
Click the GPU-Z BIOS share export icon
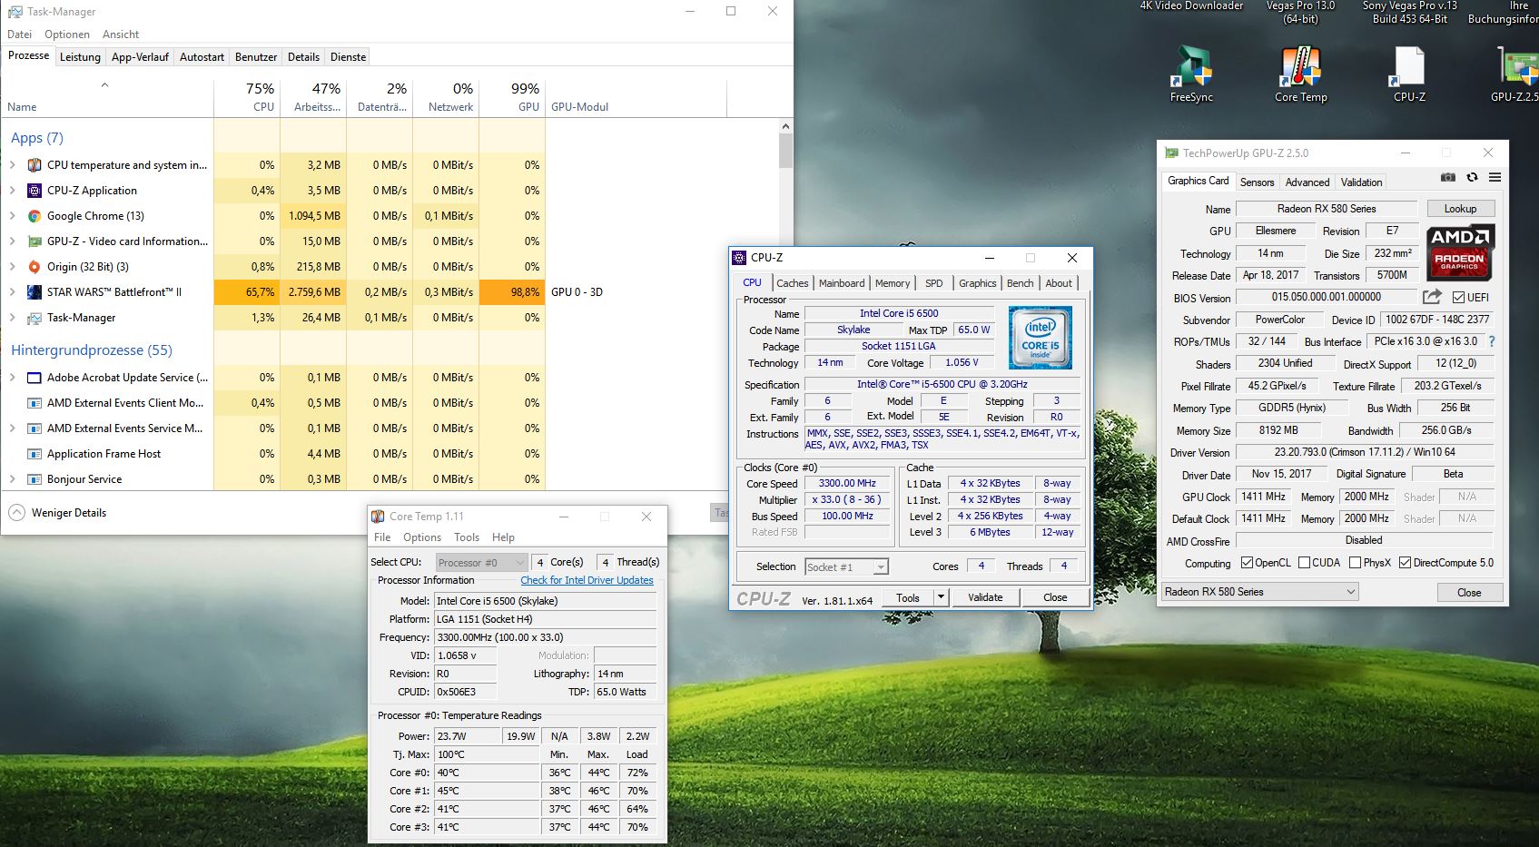click(1432, 297)
